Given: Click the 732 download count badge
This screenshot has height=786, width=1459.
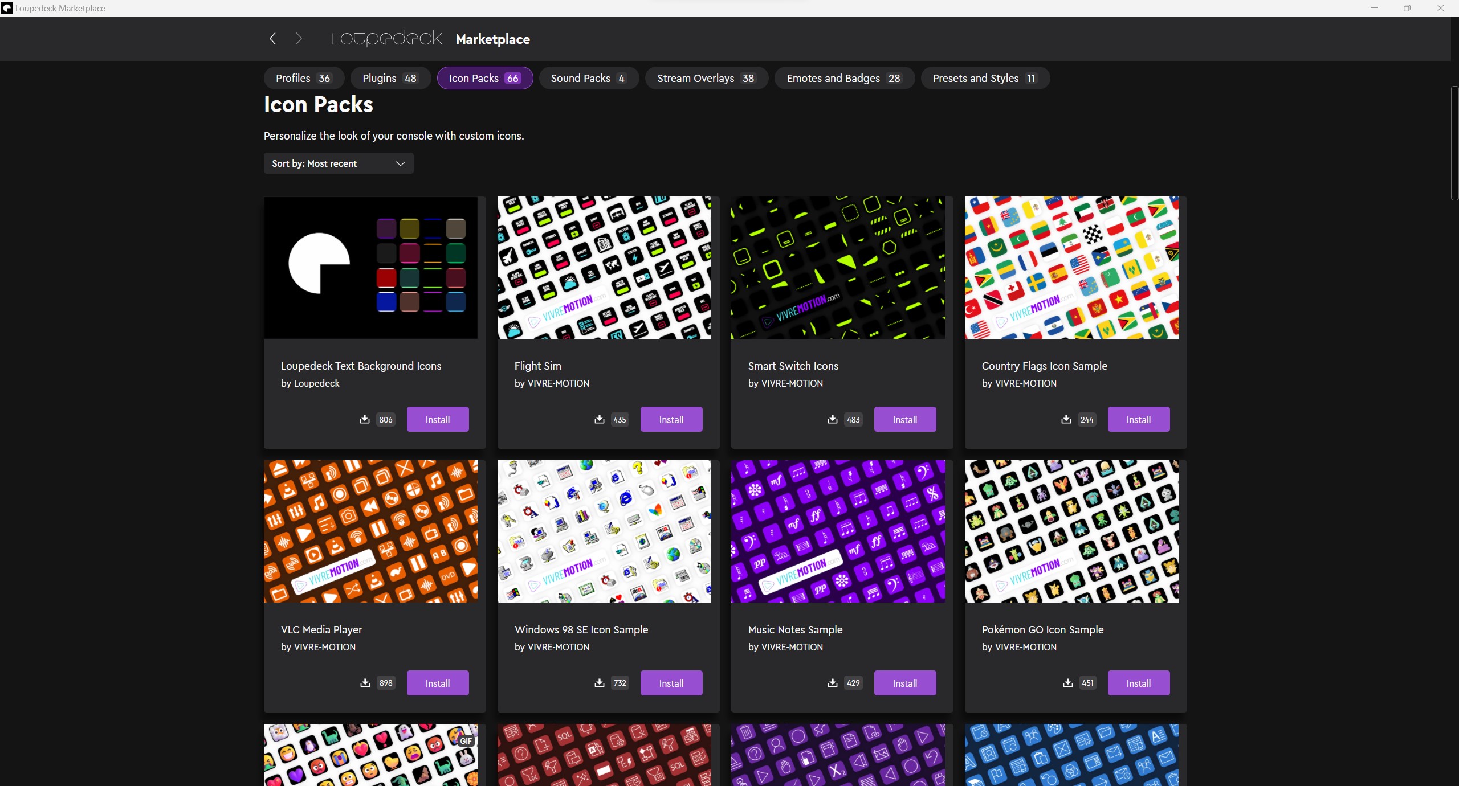Looking at the screenshot, I should click(x=620, y=683).
